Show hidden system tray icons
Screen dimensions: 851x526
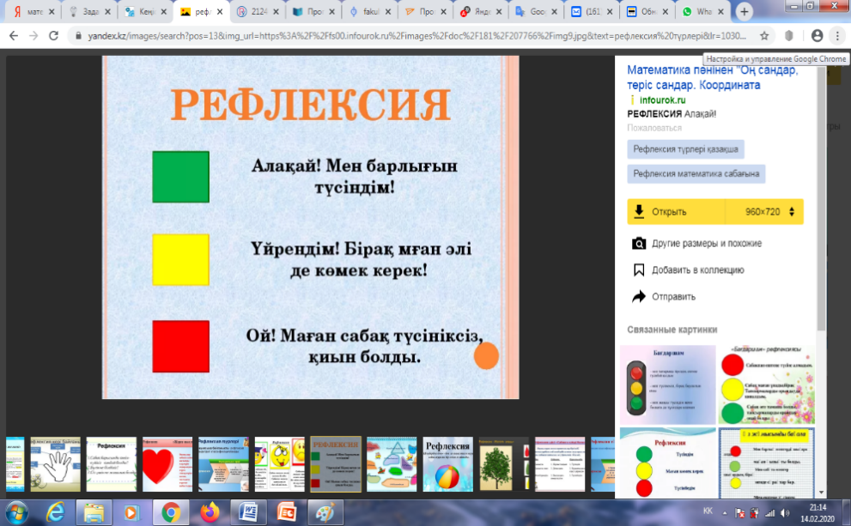[x=723, y=512]
